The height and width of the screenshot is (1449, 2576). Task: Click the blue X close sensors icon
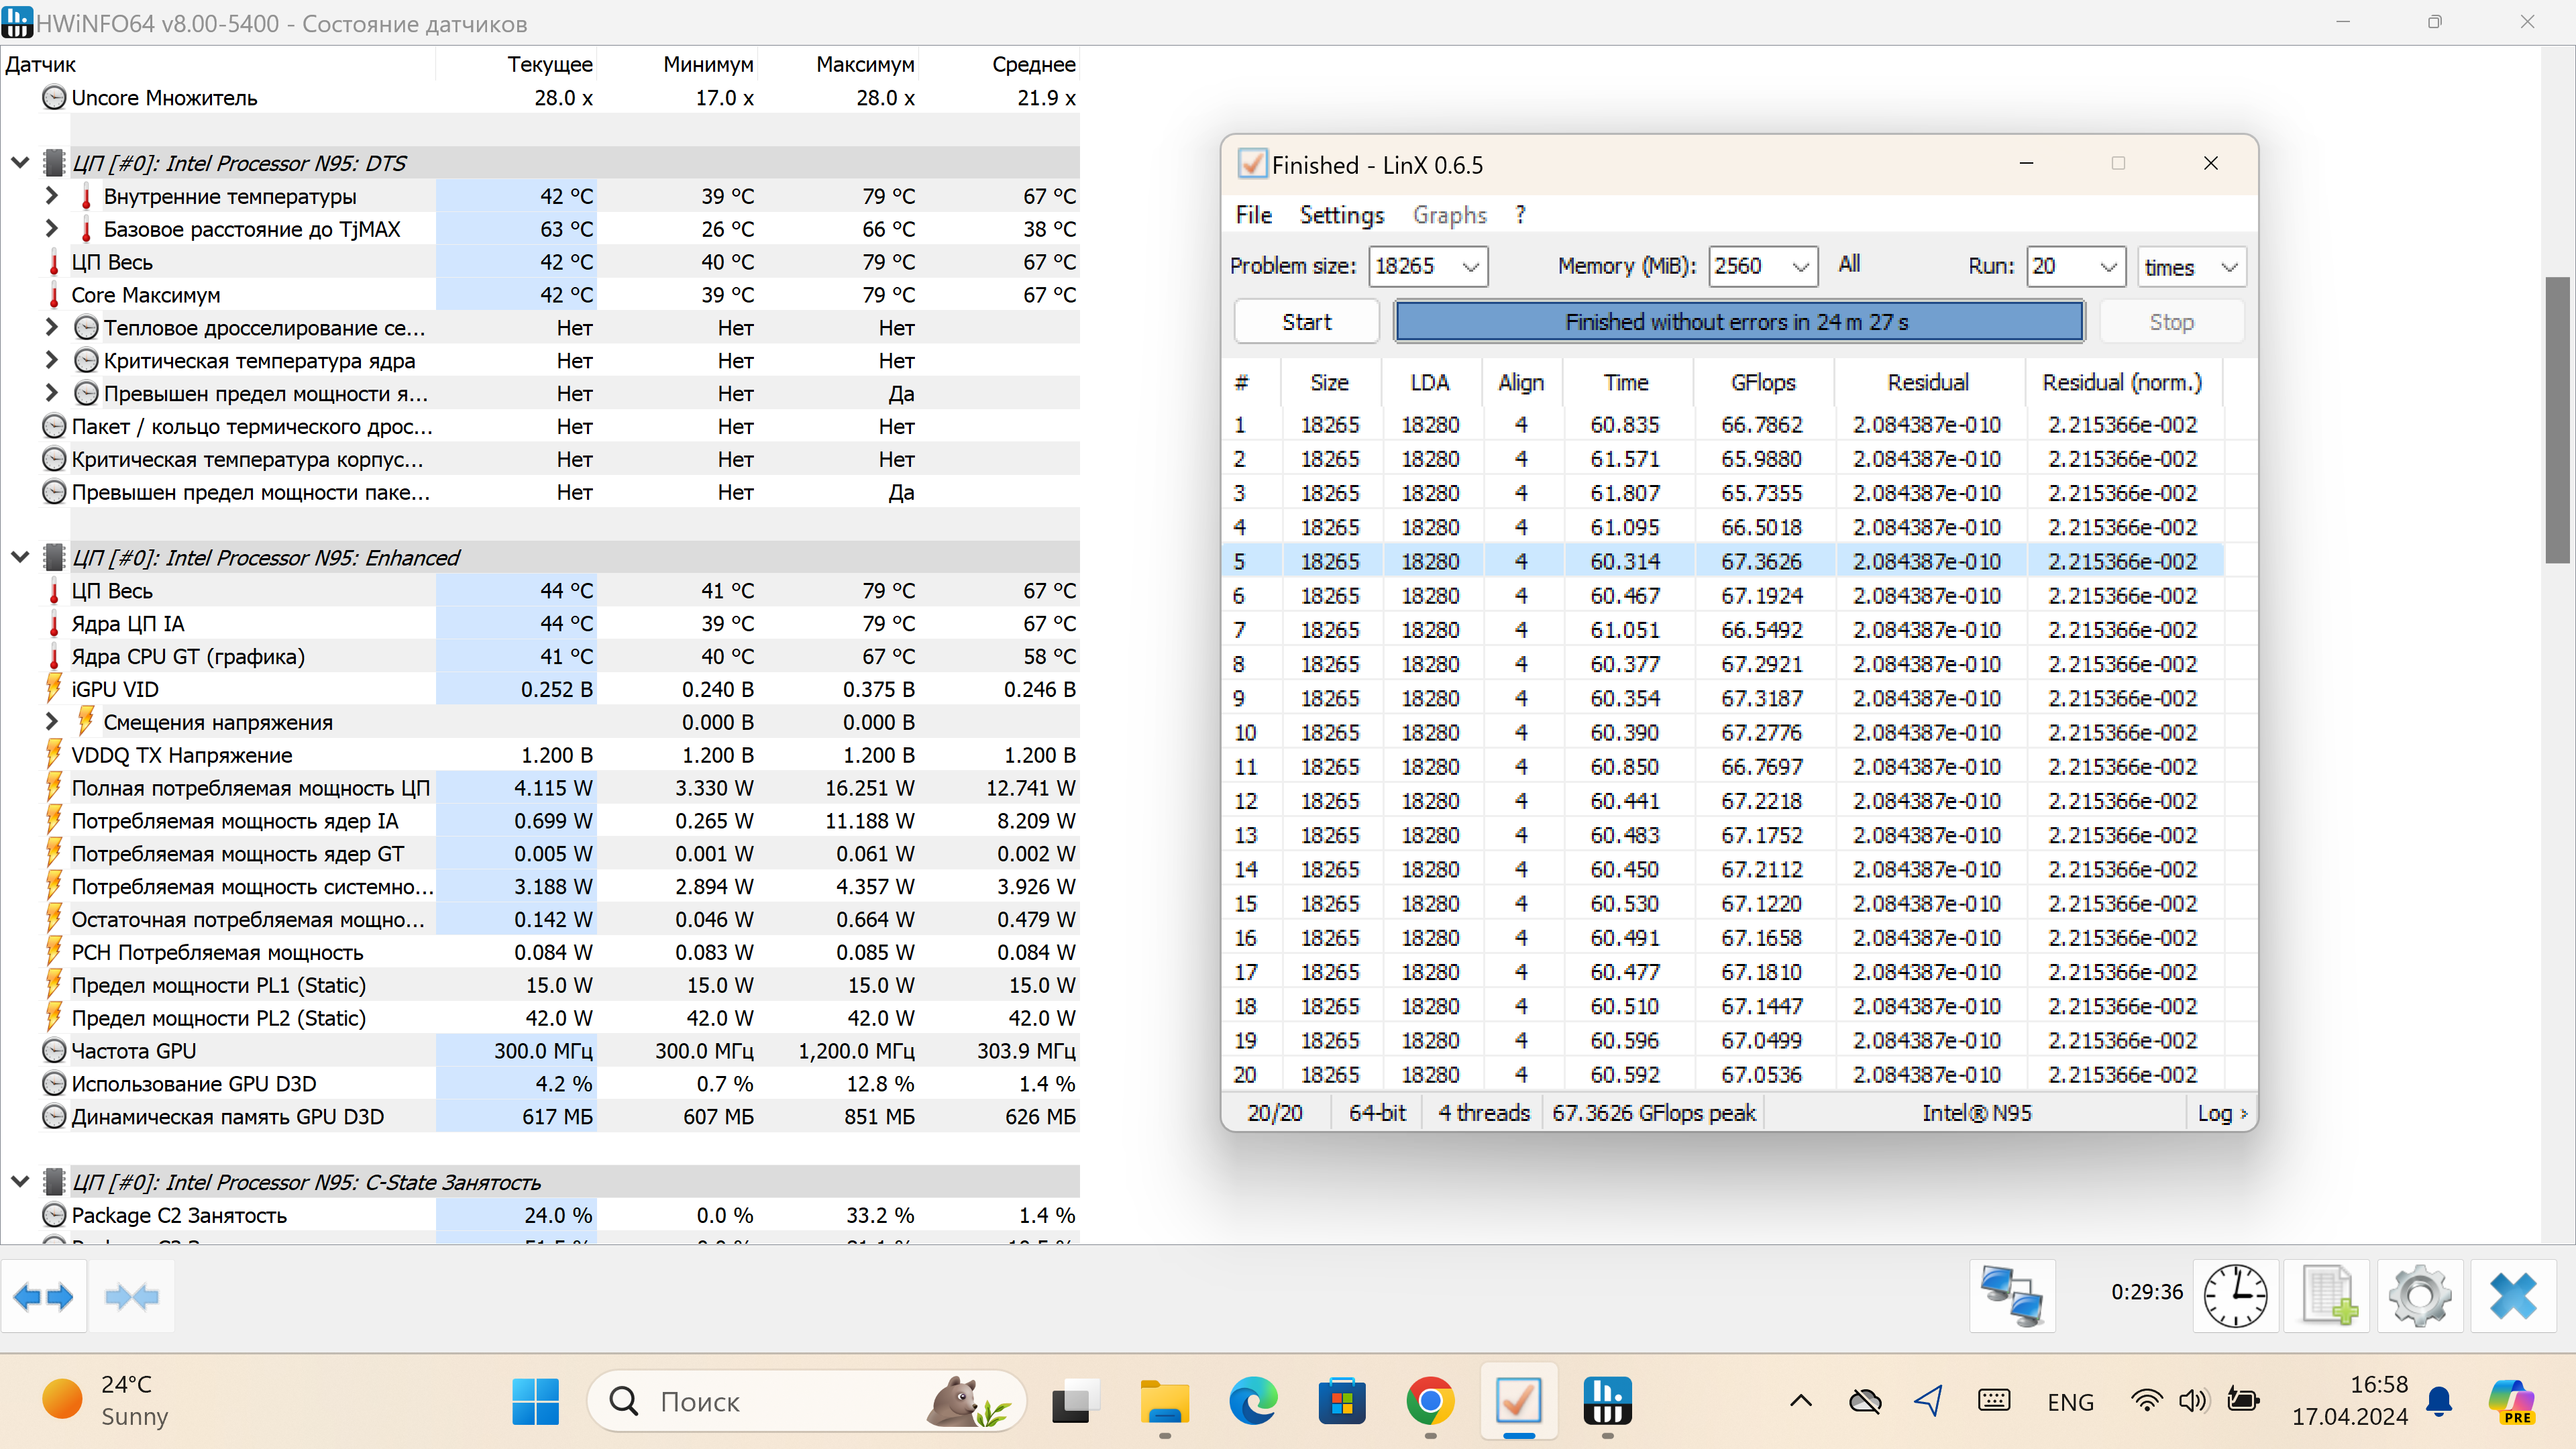[2512, 1296]
